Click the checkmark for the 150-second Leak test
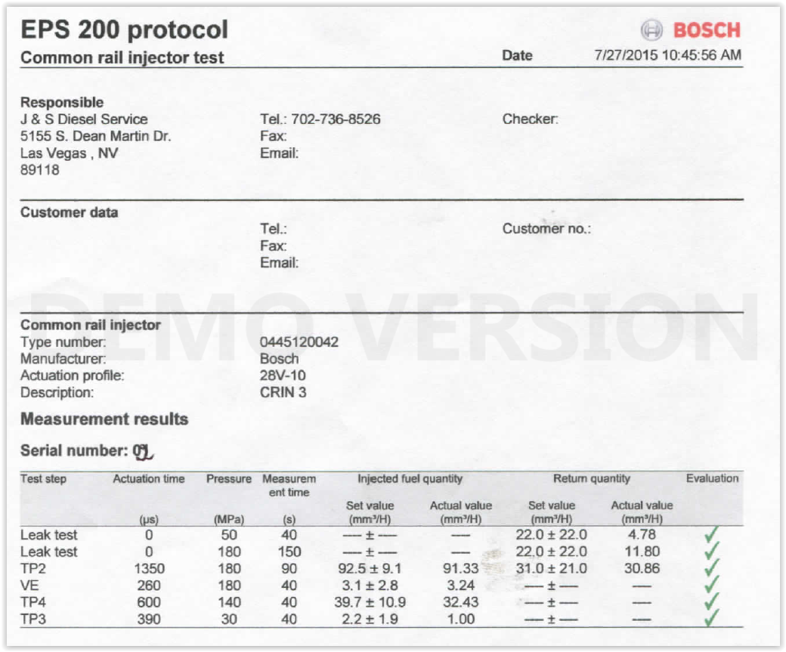786x652 pixels. 711,552
